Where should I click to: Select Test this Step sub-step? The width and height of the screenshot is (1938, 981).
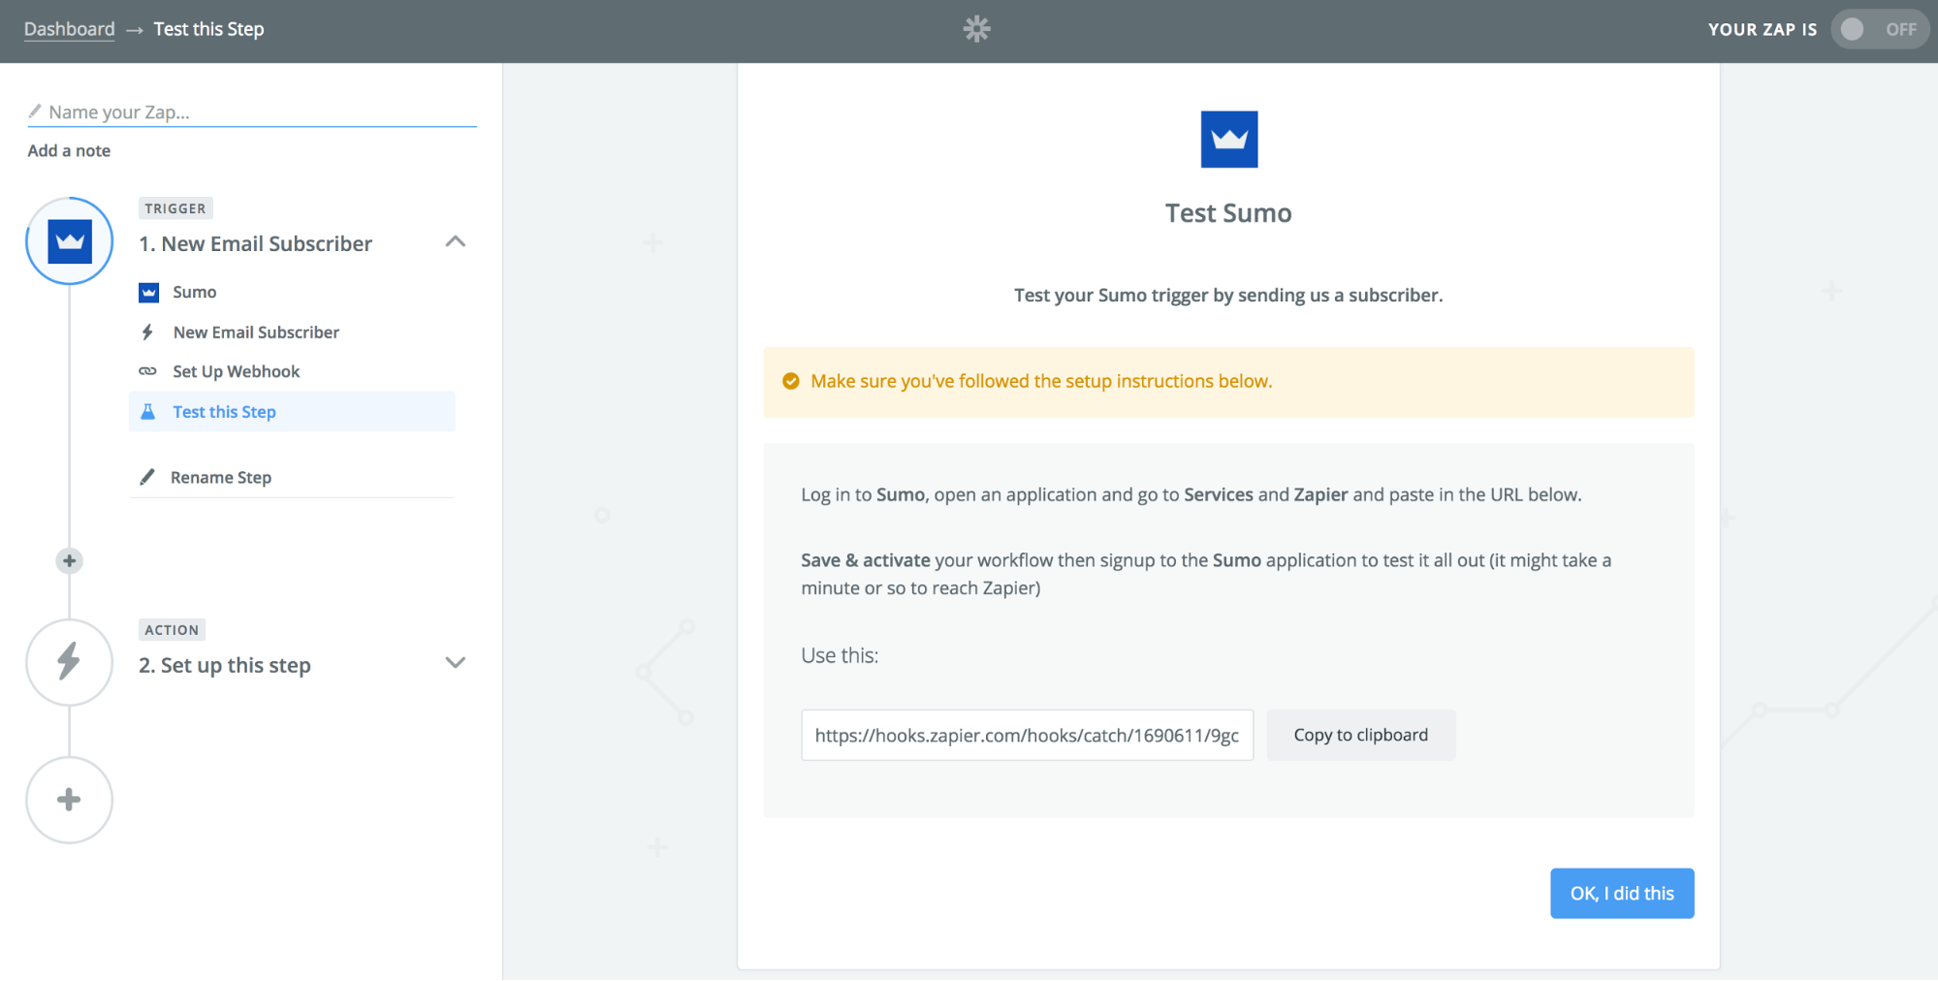click(292, 412)
